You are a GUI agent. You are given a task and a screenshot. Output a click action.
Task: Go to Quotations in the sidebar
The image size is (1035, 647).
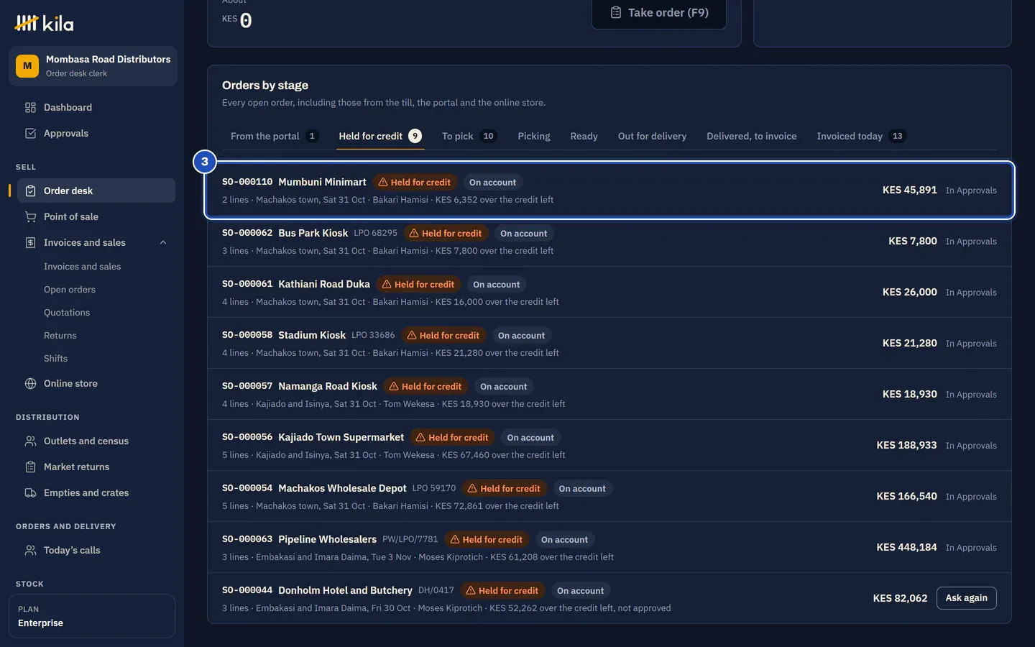click(x=67, y=313)
